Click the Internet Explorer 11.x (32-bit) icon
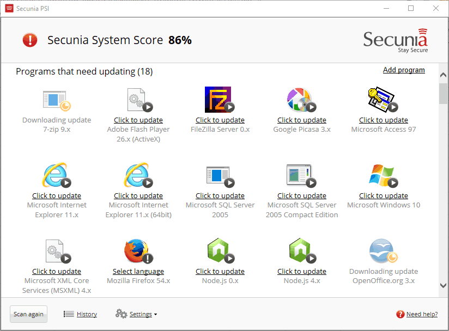 coord(57,175)
